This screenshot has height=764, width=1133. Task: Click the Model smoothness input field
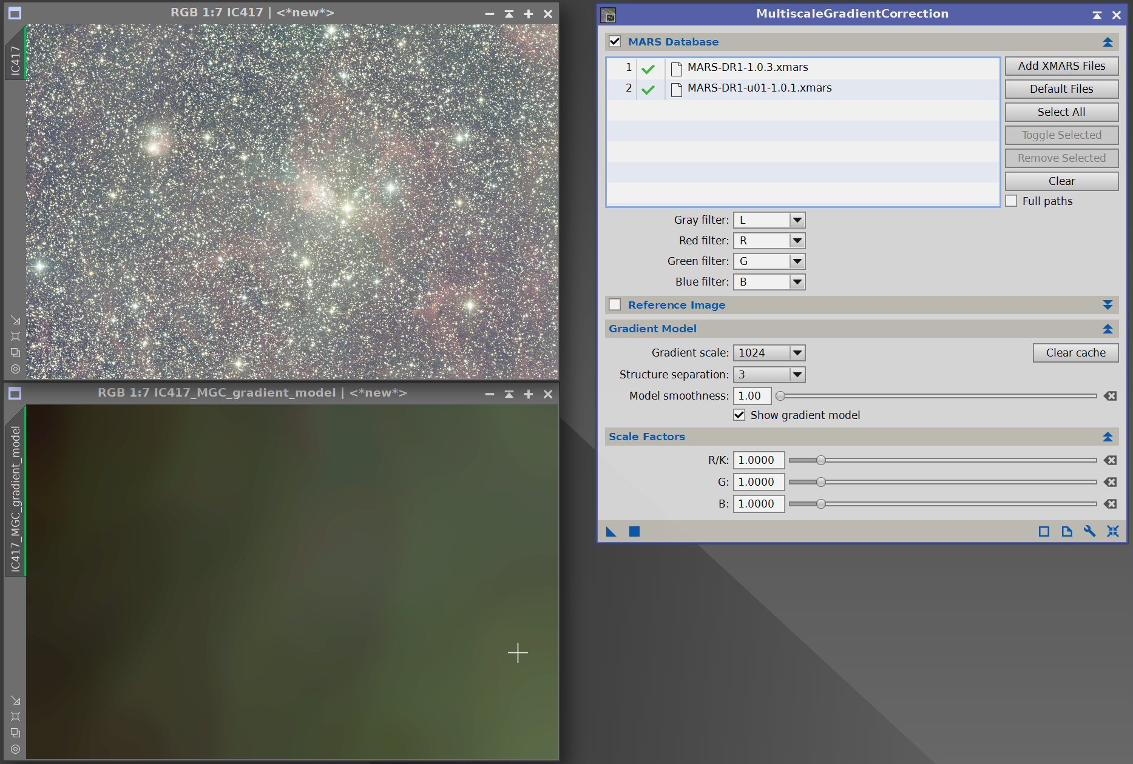[751, 395]
